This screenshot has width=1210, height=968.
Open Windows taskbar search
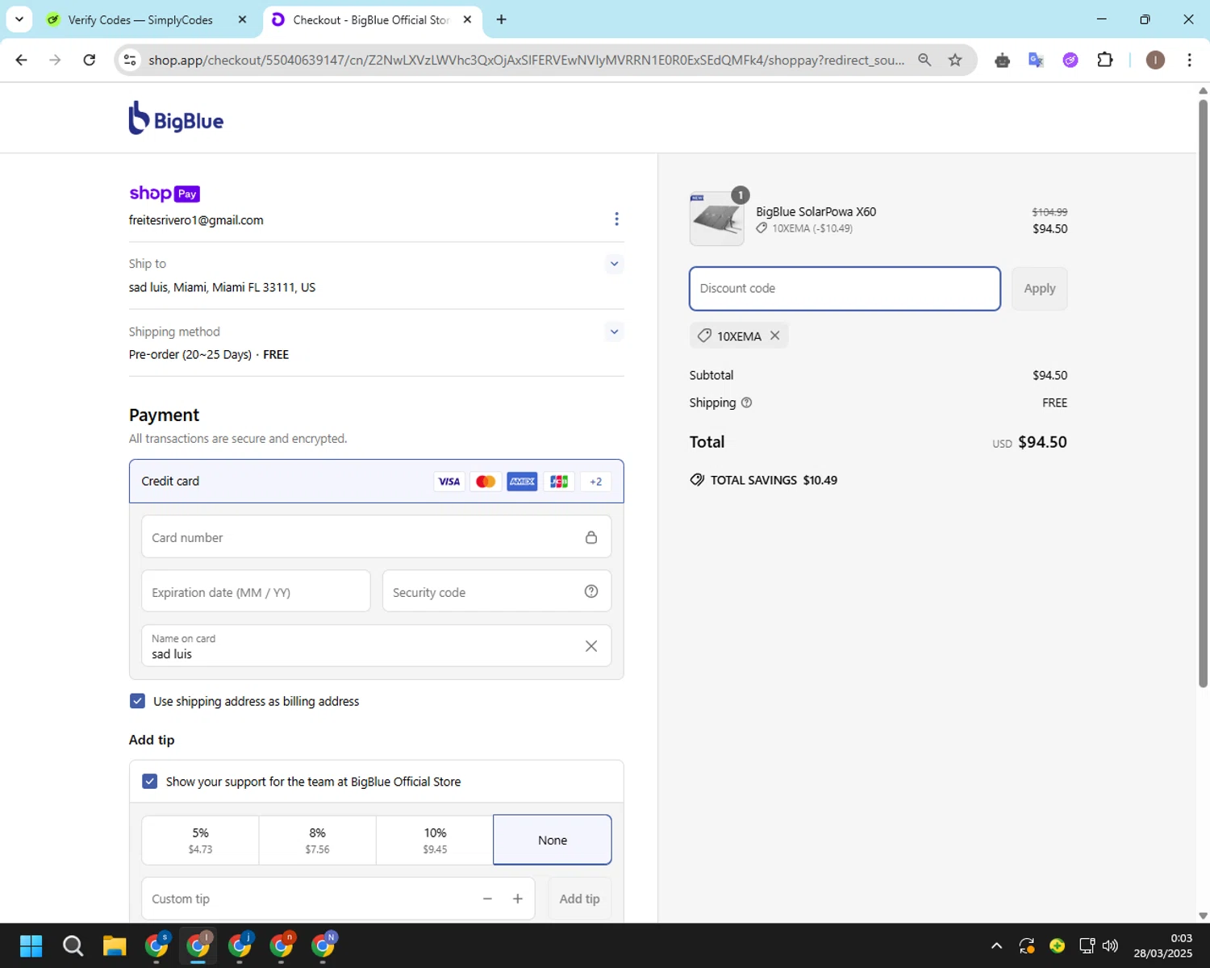tap(73, 945)
